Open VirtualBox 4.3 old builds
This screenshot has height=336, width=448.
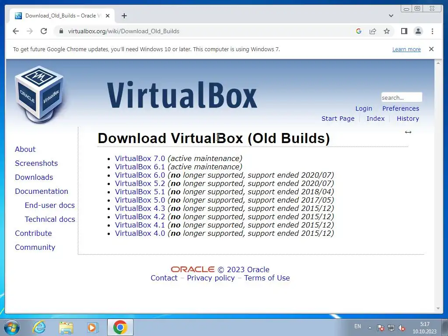140,208
